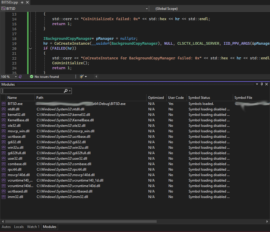This screenshot has width=270, height=232.
Task: Click the code cleanup broom icon
Action: pos(82,77)
